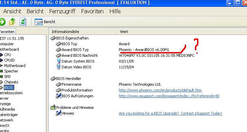247x132 pixels.
Task: Click the refresh icon in toolbar
Action: coord(23,21)
